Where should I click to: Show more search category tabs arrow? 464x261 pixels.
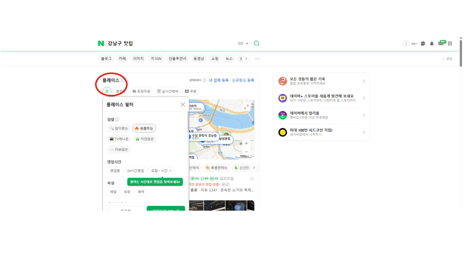246,59
